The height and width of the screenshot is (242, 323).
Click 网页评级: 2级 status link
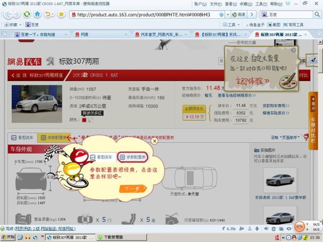click(27, 228)
